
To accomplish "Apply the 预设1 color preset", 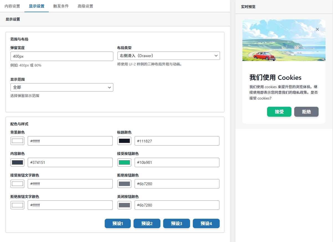I will tap(118, 223).
